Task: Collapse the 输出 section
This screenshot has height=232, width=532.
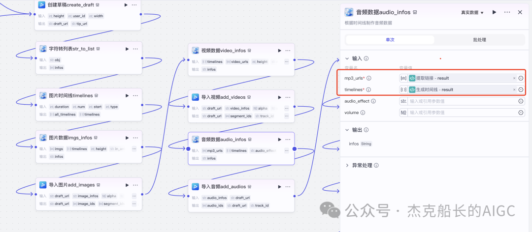Action: [x=347, y=130]
